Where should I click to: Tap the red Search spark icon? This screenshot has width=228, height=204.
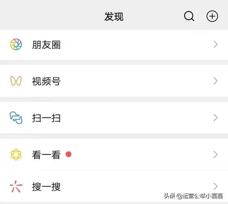tap(16, 187)
